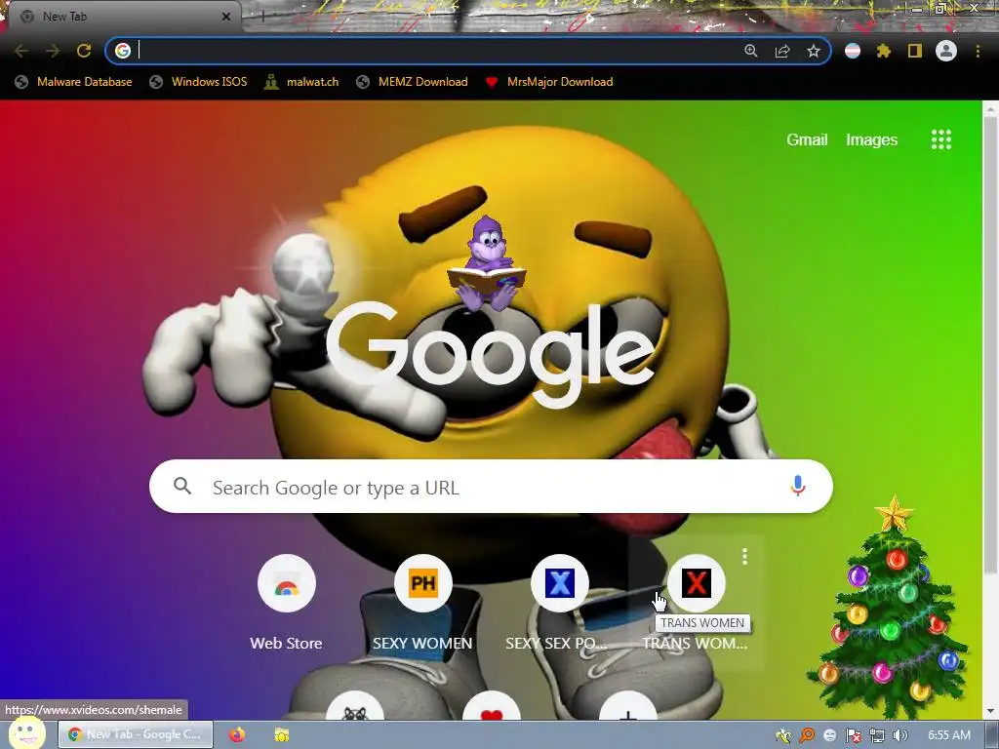Open the MrsMajor Download bookmark
Image resolution: width=999 pixels, height=749 pixels.
click(x=549, y=82)
